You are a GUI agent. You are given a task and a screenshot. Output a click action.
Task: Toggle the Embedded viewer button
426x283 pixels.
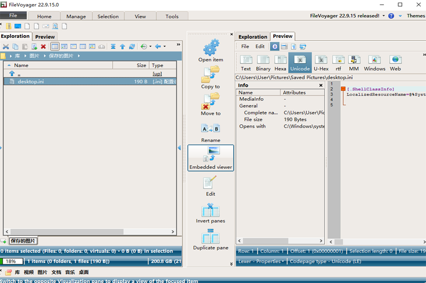[211, 158]
